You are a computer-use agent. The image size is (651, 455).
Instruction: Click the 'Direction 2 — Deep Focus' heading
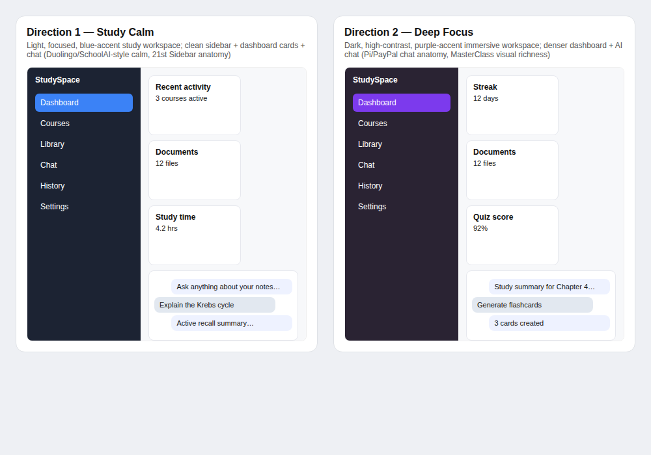(409, 32)
